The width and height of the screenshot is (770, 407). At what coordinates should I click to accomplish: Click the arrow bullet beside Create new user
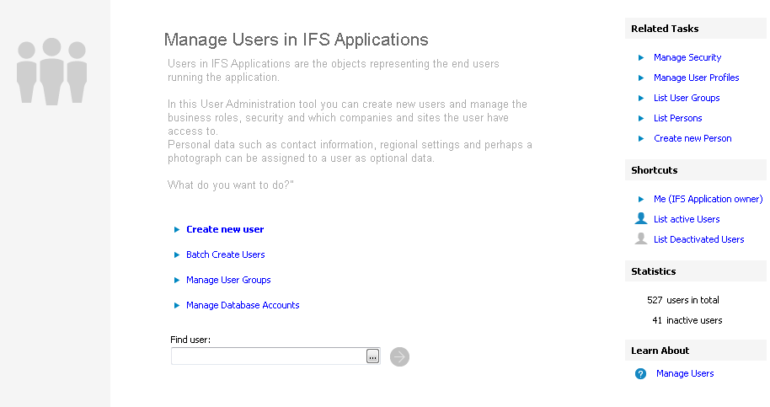pyautogui.click(x=177, y=229)
